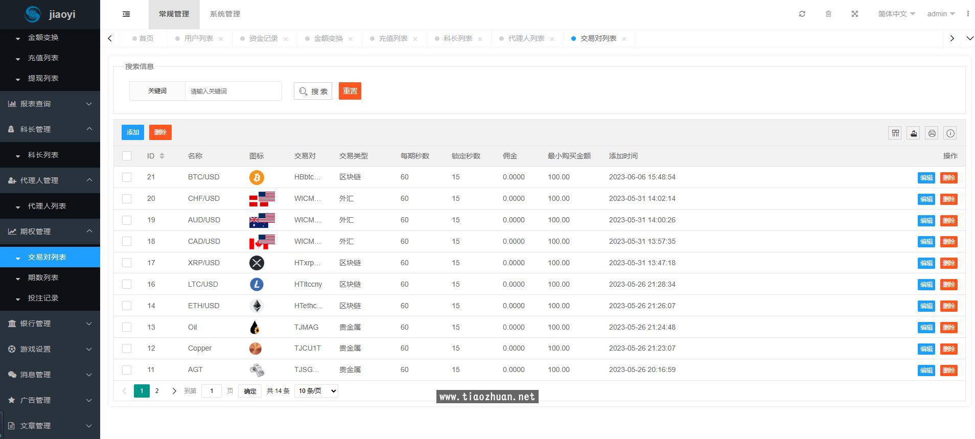
Task: Collapse sidebar using the hamburger menu icon
Action: tap(126, 14)
